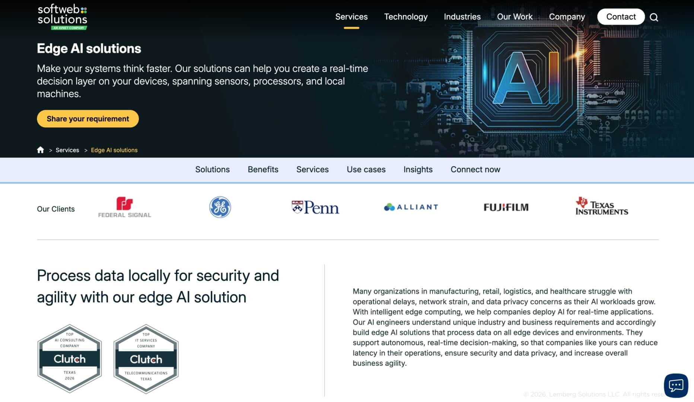This screenshot has width=694, height=402.
Task: Open the Company menu
Action: (x=567, y=17)
